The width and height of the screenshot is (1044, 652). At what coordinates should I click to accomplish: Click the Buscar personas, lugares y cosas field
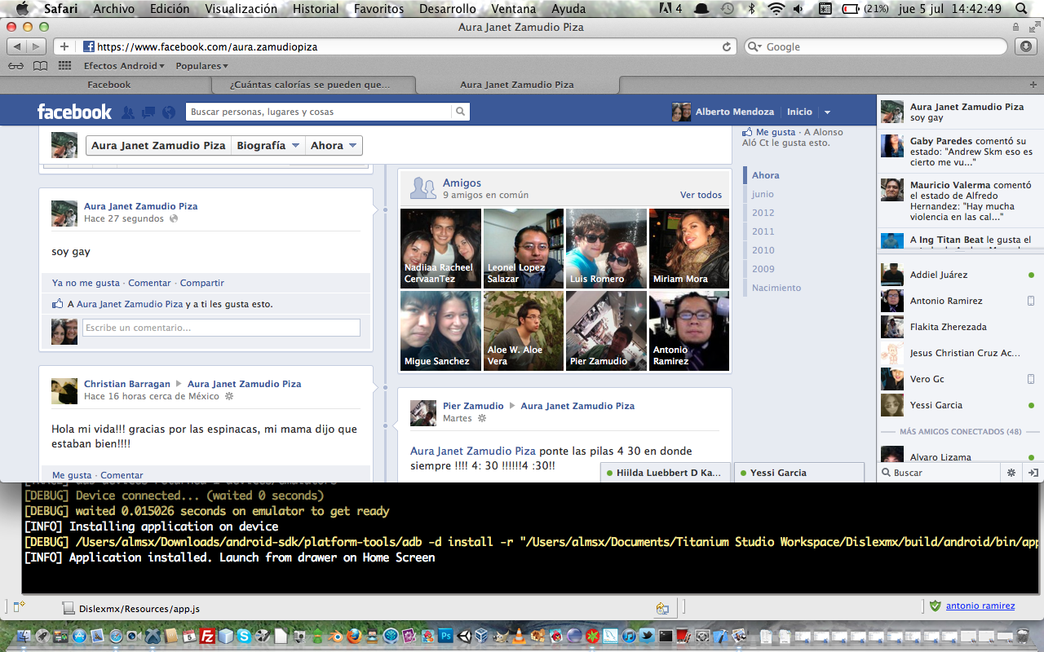tap(320, 112)
